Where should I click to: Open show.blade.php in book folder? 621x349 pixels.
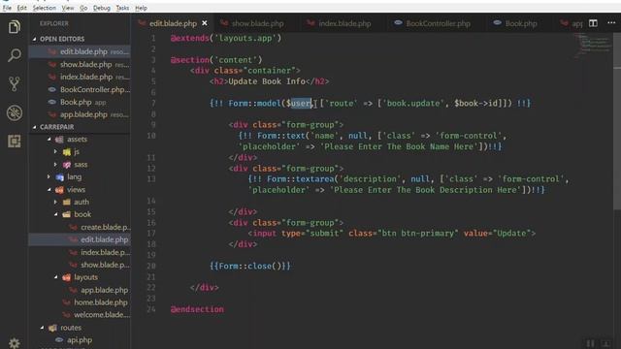pos(80,265)
